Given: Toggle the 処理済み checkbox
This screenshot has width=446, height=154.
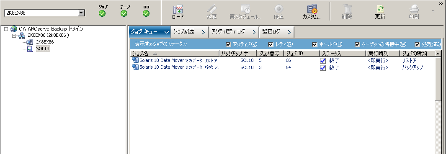Looking at the screenshot, I should pyautogui.click(x=418, y=45).
